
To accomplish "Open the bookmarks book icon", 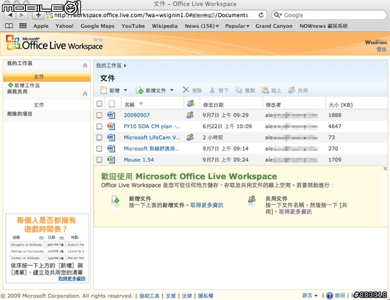I will coord(9,26).
